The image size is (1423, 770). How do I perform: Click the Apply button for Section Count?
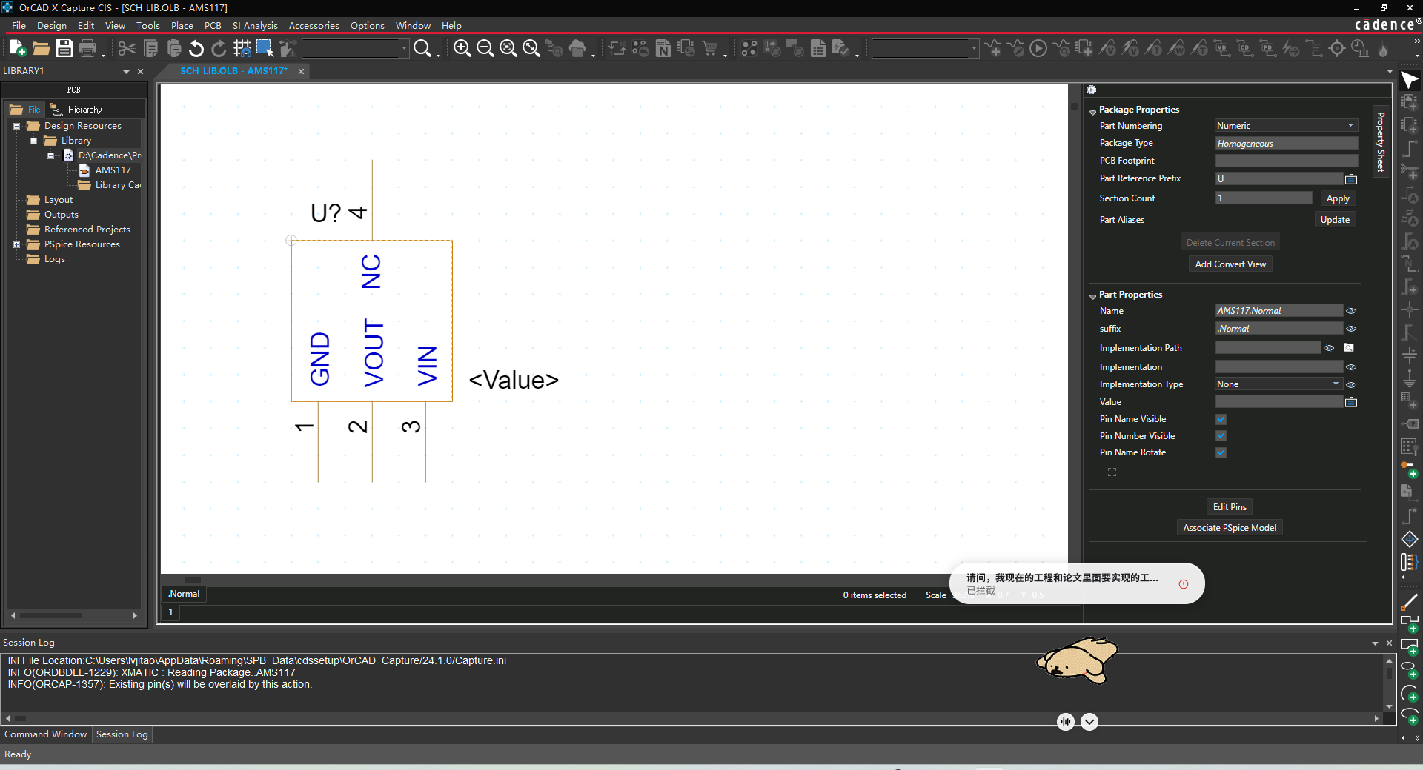(1338, 198)
